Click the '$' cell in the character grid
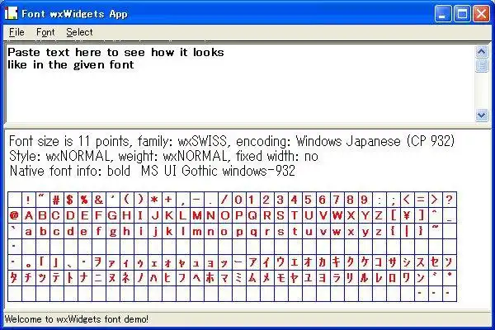Image resolution: width=495 pixels, height=330 pixels. (71, 200)
